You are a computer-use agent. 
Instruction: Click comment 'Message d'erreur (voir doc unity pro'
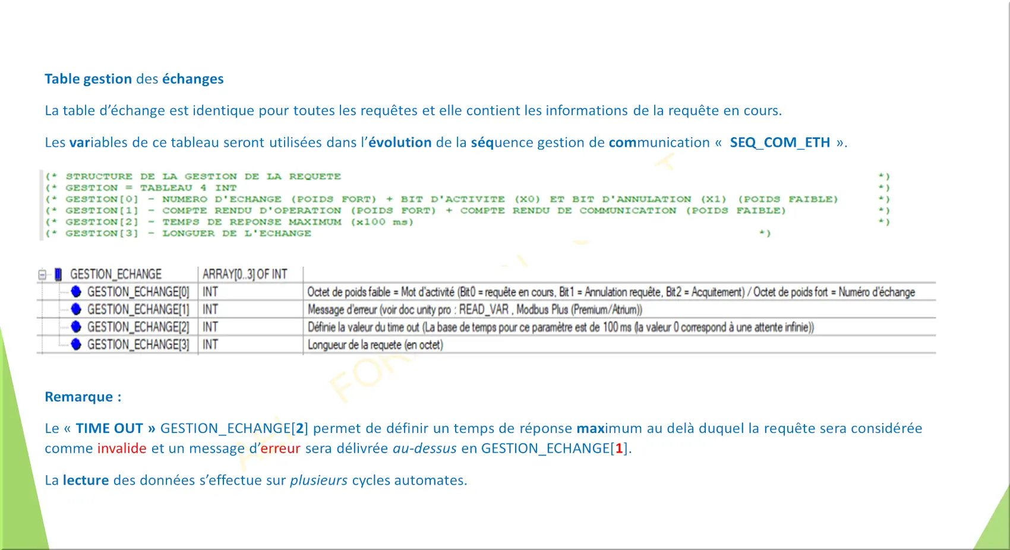tap(475, 309)
